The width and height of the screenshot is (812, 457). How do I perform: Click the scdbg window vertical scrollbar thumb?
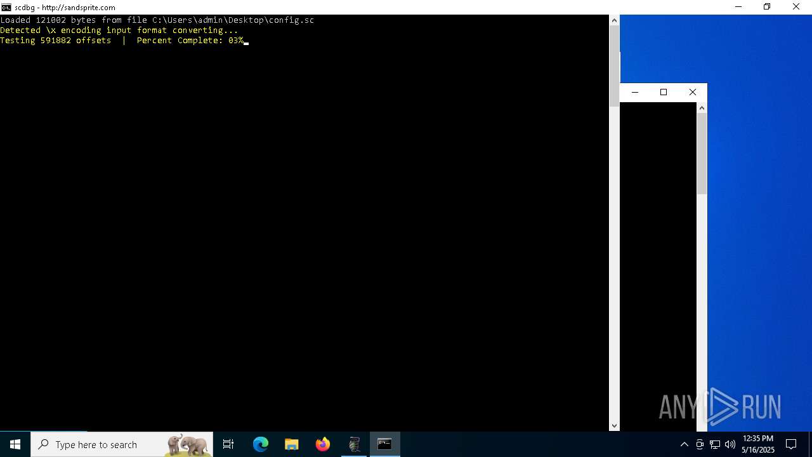(x=614, y=65)
